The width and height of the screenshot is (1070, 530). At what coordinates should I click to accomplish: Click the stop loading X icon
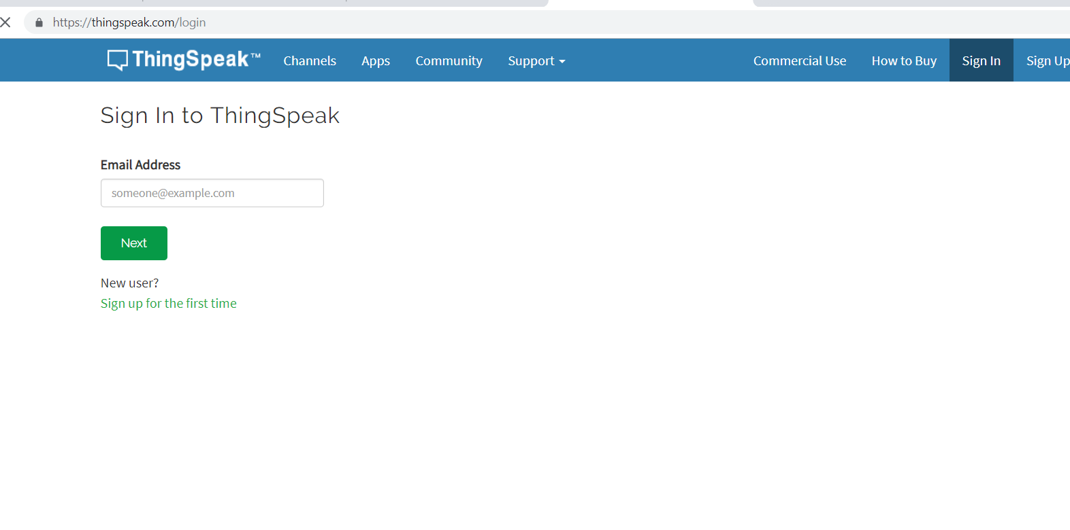(x=5, y=22)
